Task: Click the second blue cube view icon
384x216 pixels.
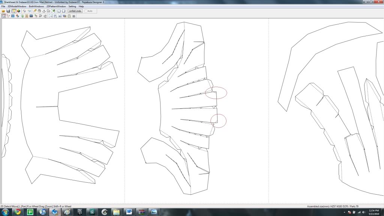Action: click(x=29, y=11)
